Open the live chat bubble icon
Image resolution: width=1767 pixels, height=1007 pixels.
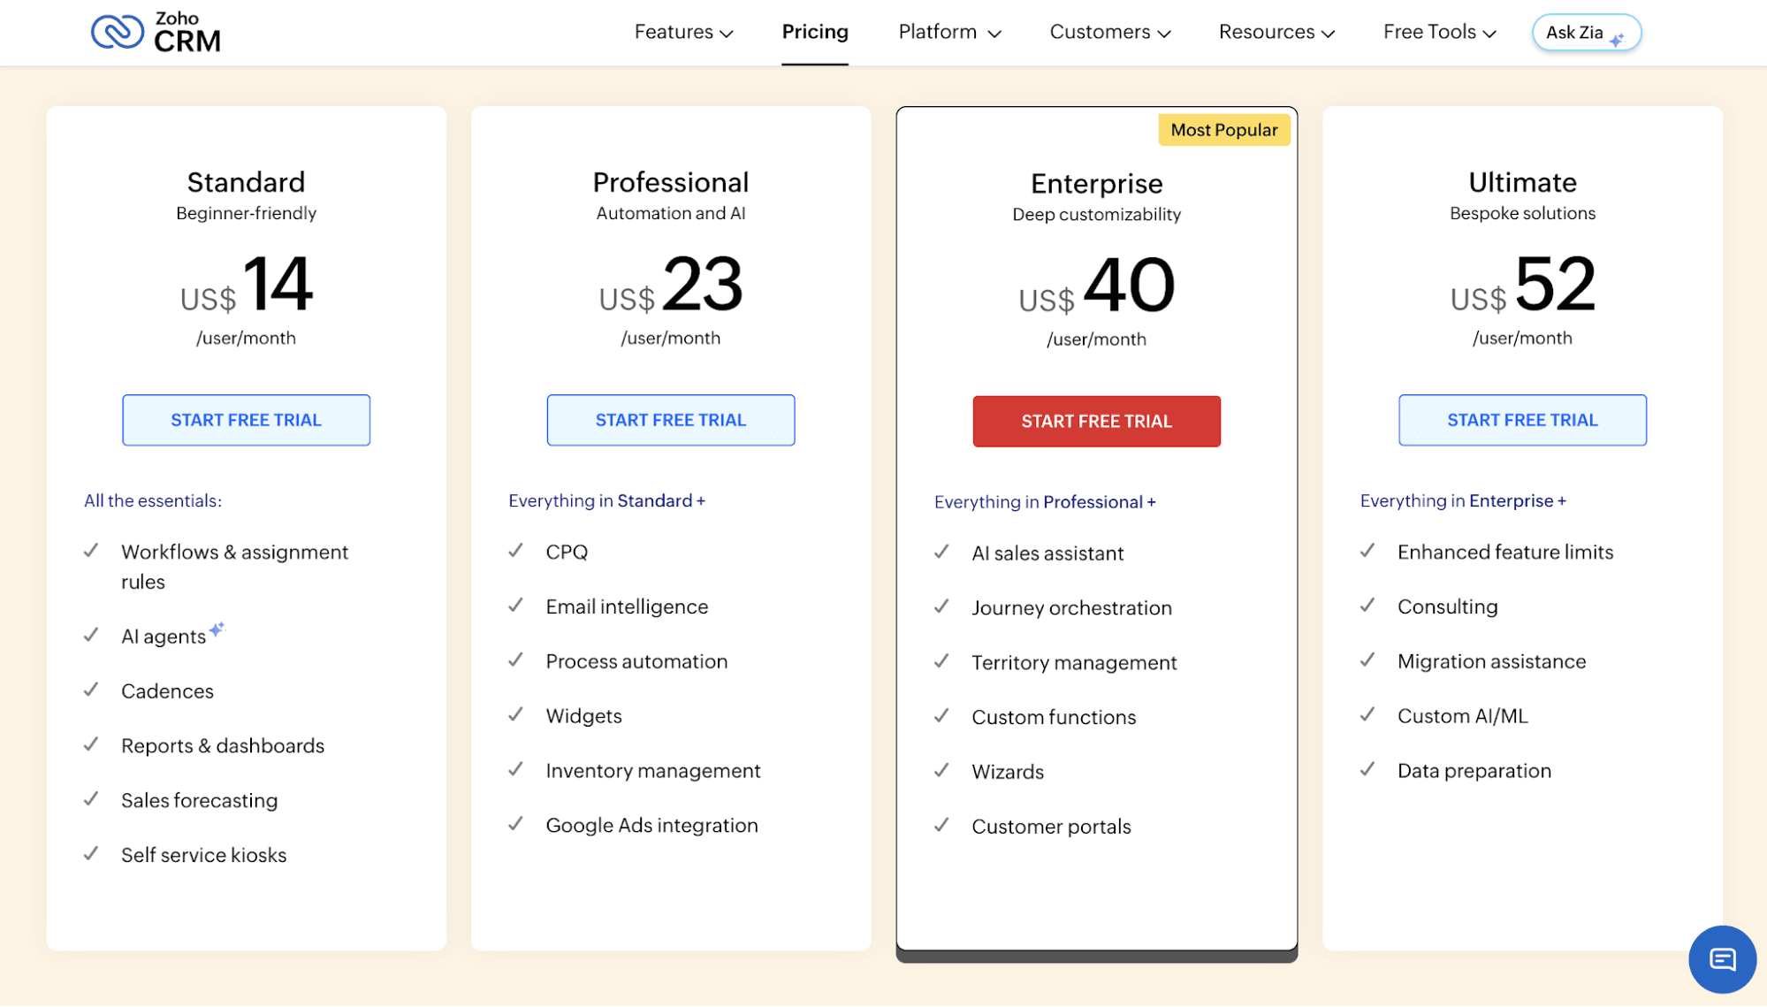pyautogui.click(x=1722, y=959)
